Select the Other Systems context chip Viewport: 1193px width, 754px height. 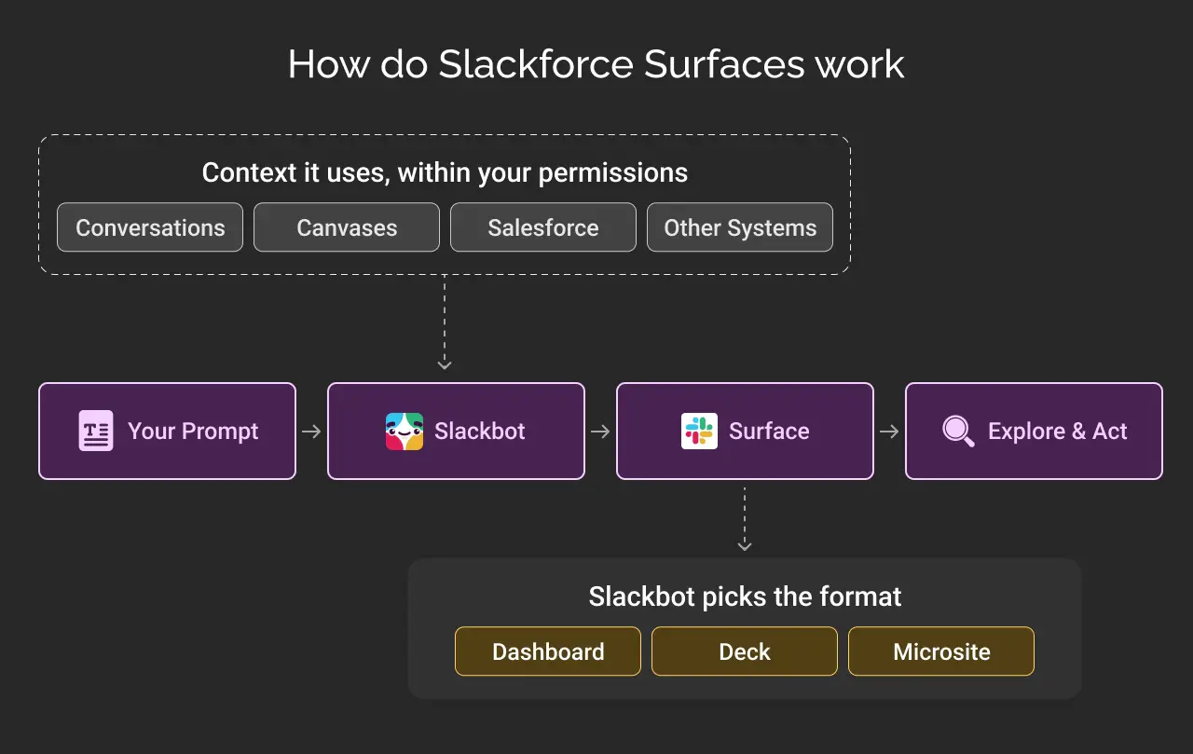pyautogui.click(x=740, y=227)
